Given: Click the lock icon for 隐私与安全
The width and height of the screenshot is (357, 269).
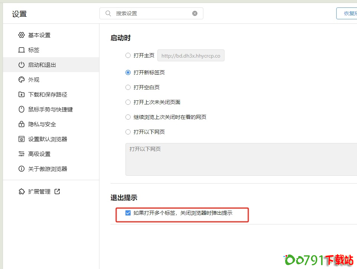Looking at the screenshot, I should 21,124.
